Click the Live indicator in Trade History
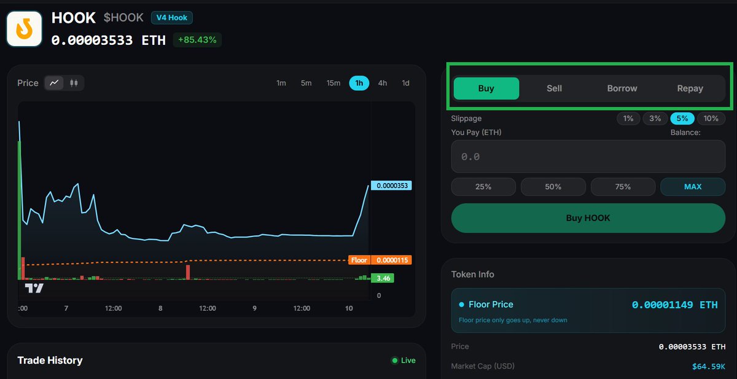 point(404,361)
